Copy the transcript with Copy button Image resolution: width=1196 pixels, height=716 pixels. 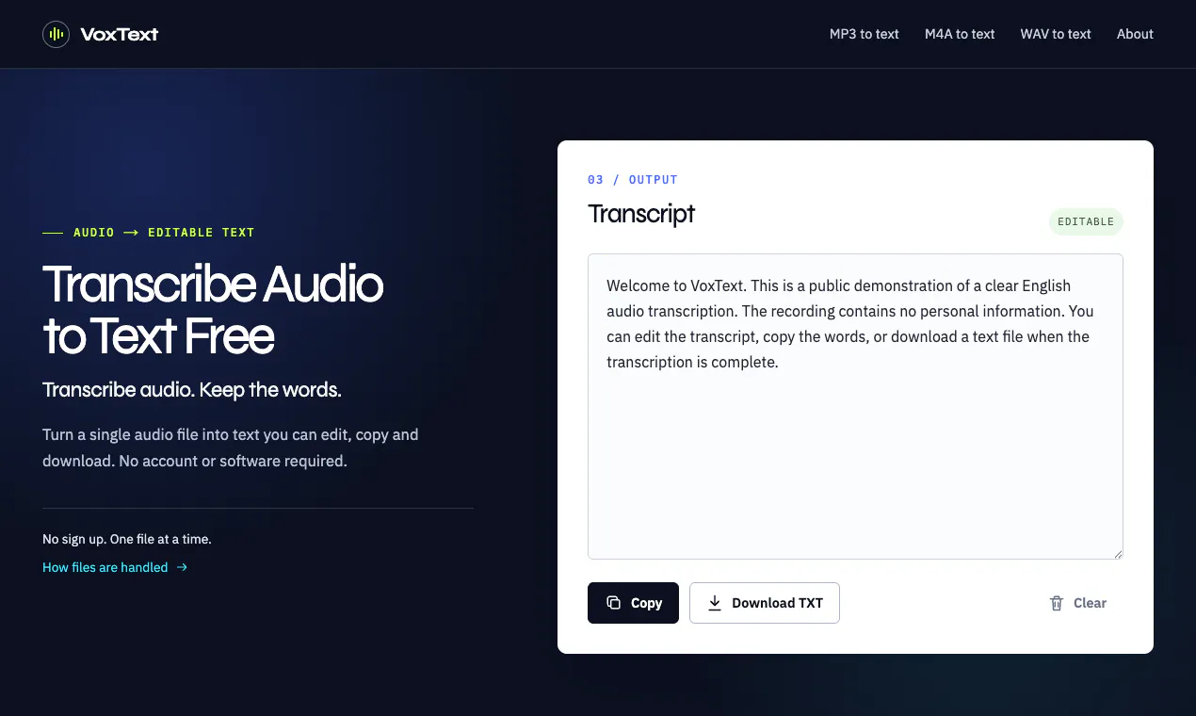633,603
